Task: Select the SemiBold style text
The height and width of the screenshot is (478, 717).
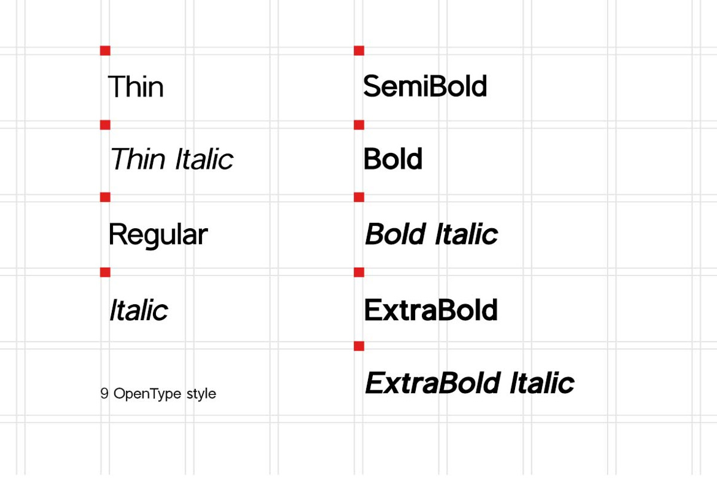Action: click(x=425, y=87)
